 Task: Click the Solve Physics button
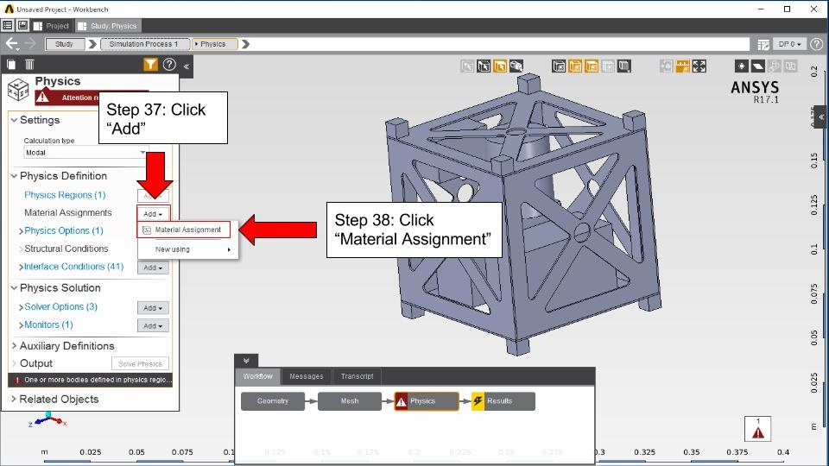[140, 363]
